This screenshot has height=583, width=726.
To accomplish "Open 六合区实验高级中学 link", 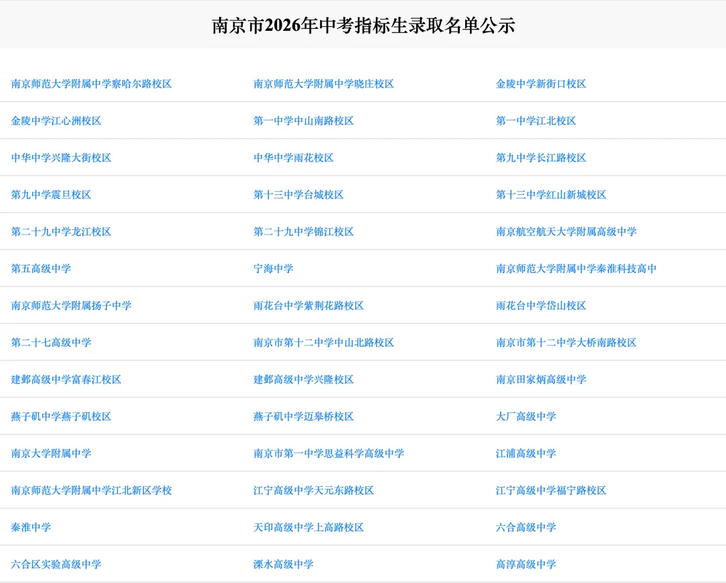I will tap(56, 564).
